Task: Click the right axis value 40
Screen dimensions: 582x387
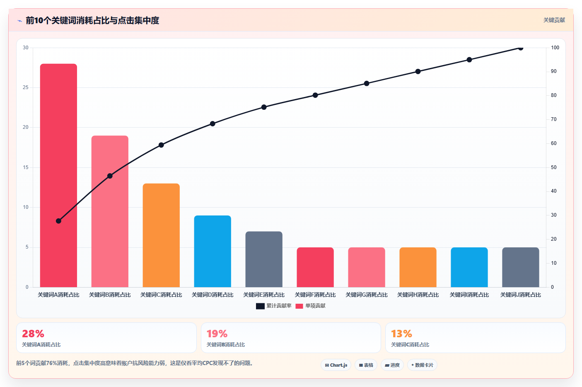Action: point(554,191)
